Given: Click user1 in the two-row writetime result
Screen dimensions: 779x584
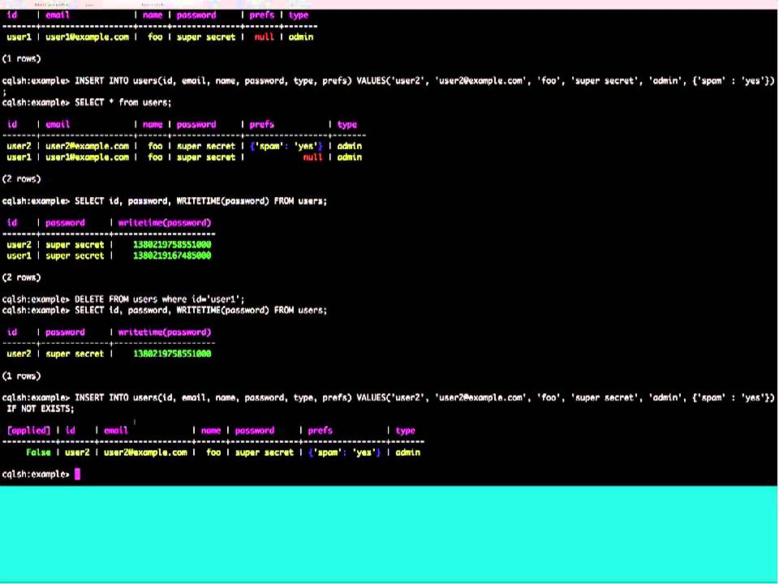Looking at the screenshot, I should coord(19,255).
